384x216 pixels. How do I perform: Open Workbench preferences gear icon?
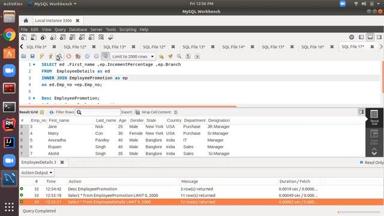pos(352,37)
